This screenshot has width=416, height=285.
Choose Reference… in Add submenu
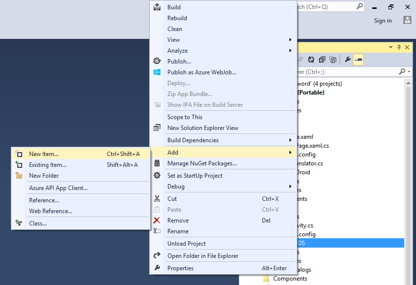click(x=81, y=200)
